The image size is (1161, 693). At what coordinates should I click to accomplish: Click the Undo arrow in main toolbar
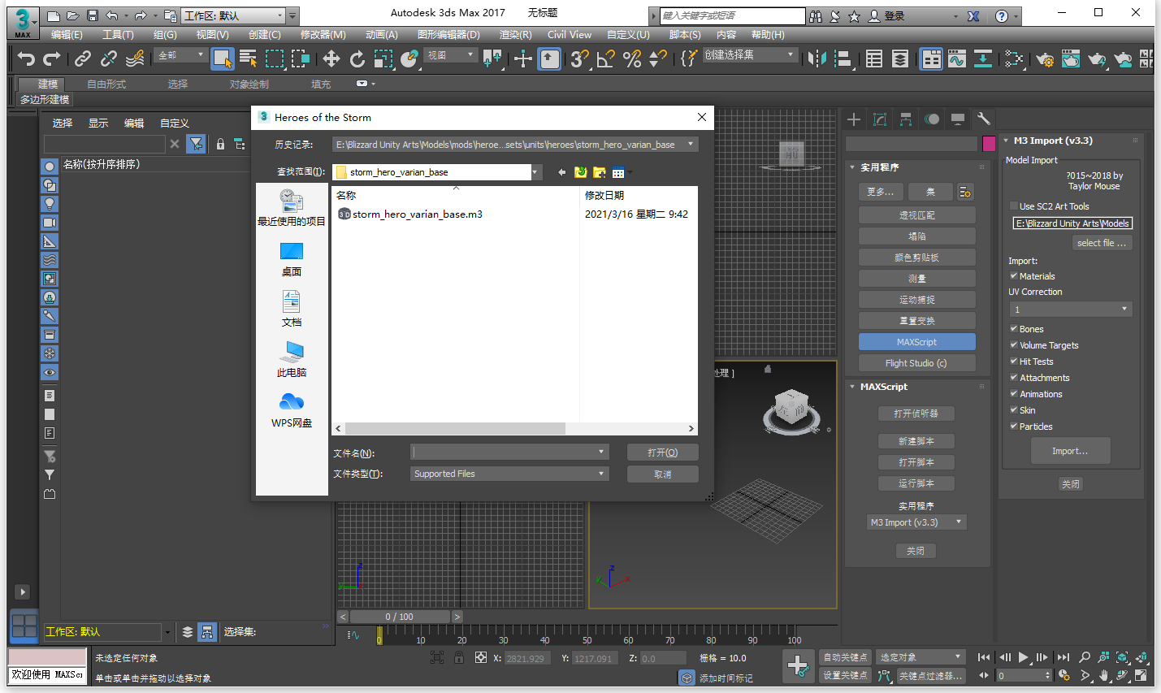pos(26,58)
